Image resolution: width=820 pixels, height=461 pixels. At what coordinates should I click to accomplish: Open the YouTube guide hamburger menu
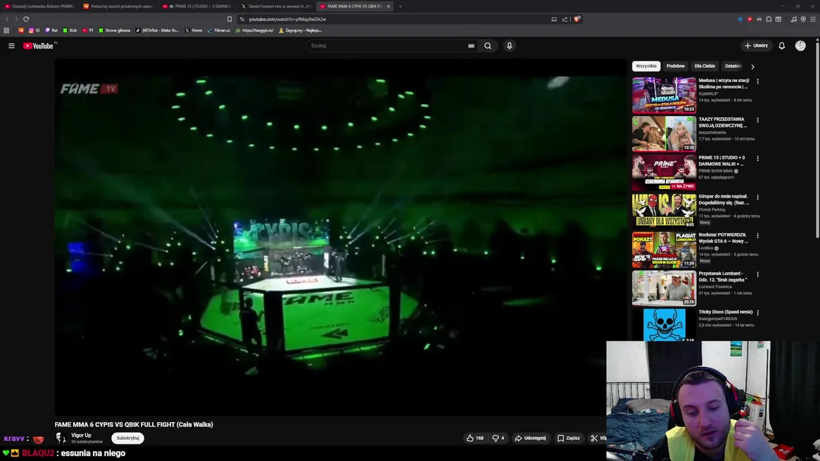point(11,45)
